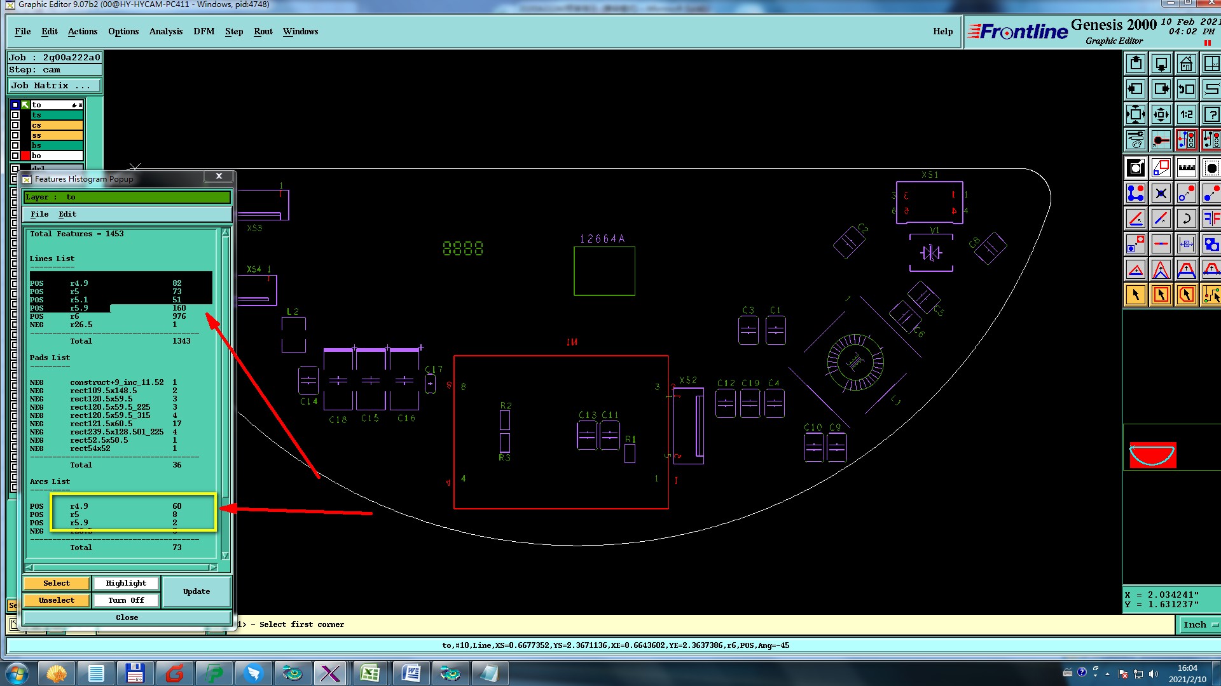The width and height of the screenshot is (1221, 686).
Task: Click the green arrow indicator of layer 'to'
Action: click(x=25, y=105)
